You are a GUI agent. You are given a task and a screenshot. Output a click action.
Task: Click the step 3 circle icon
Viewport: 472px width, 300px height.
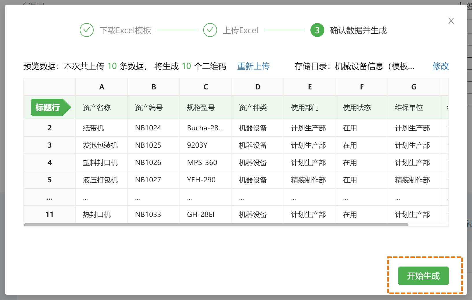point(317,30)
